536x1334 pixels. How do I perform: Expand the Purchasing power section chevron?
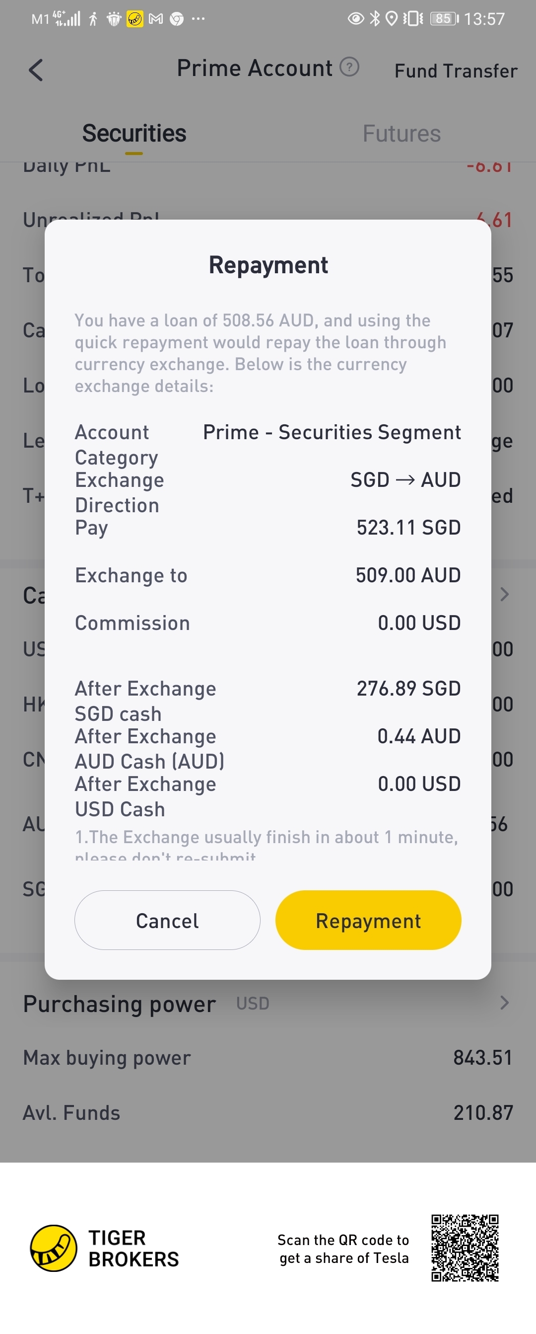pyautogui.click(x=504, y=1003)
